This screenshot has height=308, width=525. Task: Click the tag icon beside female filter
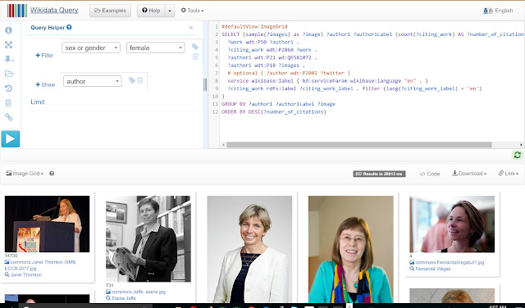coord(195,47)
